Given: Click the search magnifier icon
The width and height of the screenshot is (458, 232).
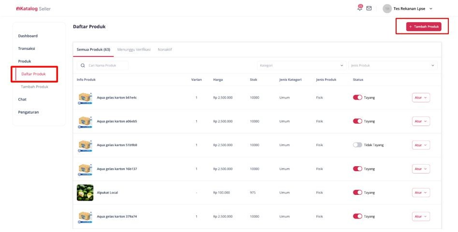Looking at the screenshot, I should 83,65.
